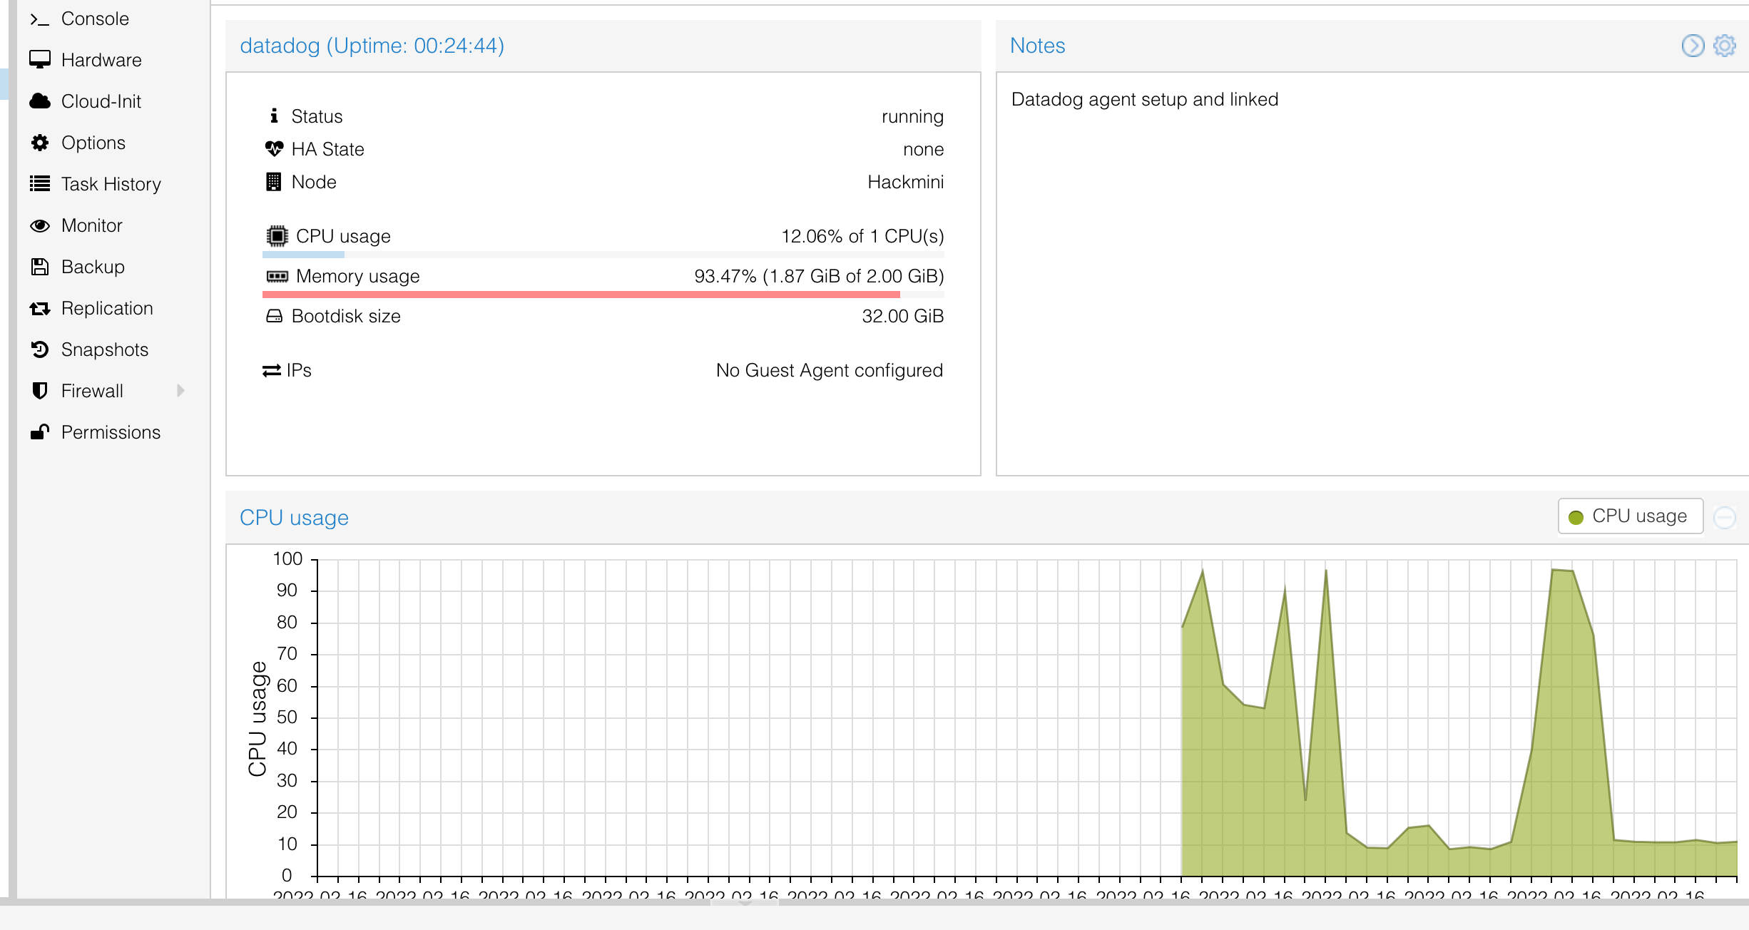Click the 'running' status value
This screenshot has height=930, width=1749.
912,116
